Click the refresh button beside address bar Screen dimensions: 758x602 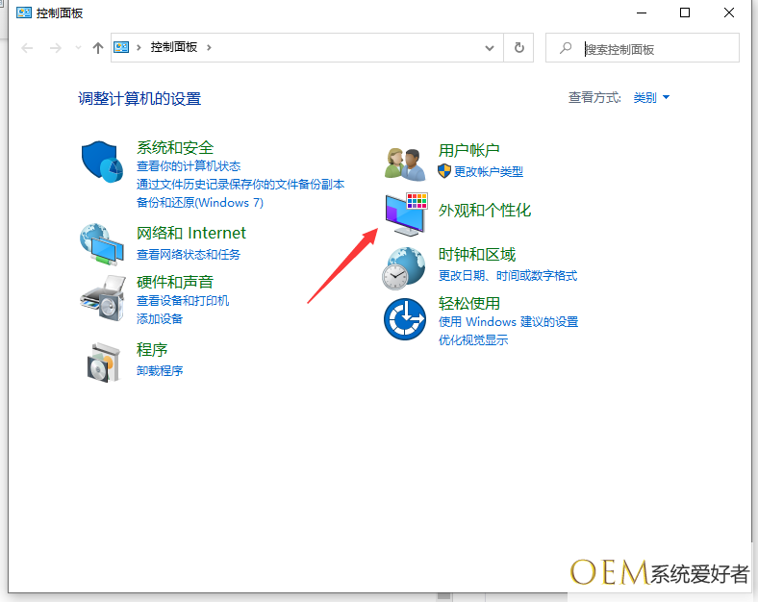click(x=519, y=47)
